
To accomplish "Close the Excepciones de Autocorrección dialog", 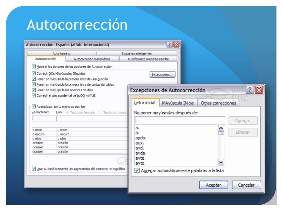I will click(x=259, y=90).
